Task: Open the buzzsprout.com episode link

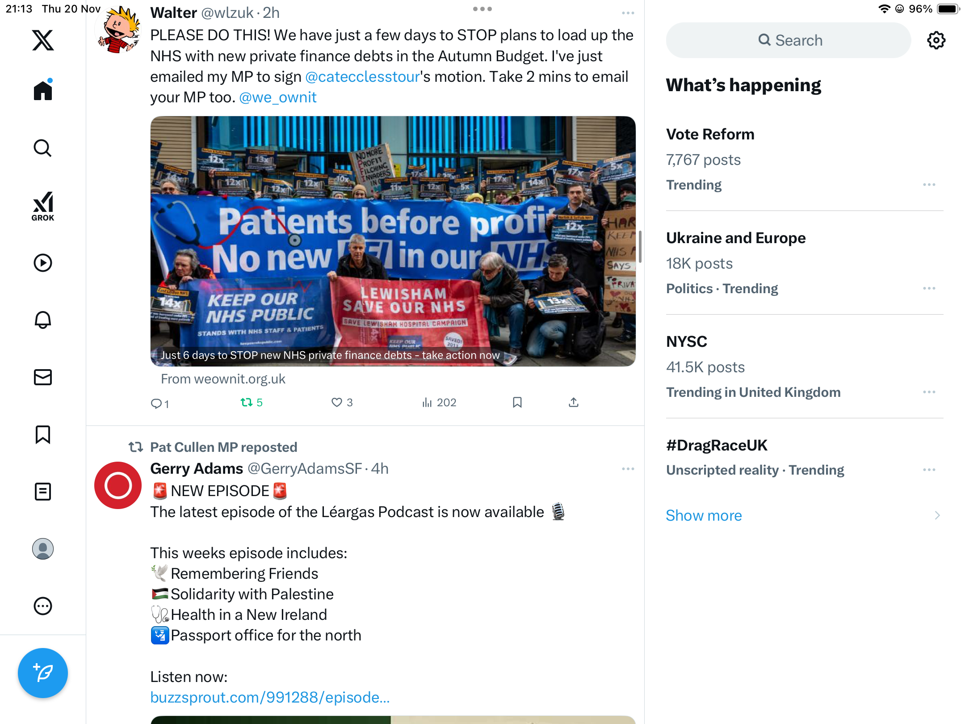Action: (270, 697)
